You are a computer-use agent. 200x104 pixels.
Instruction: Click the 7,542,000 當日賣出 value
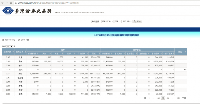[x=121, y=74]
